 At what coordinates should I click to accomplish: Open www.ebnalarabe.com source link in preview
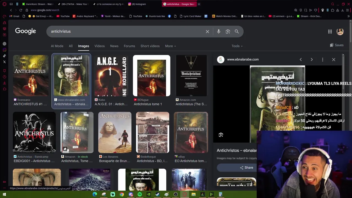coord(243,59)
